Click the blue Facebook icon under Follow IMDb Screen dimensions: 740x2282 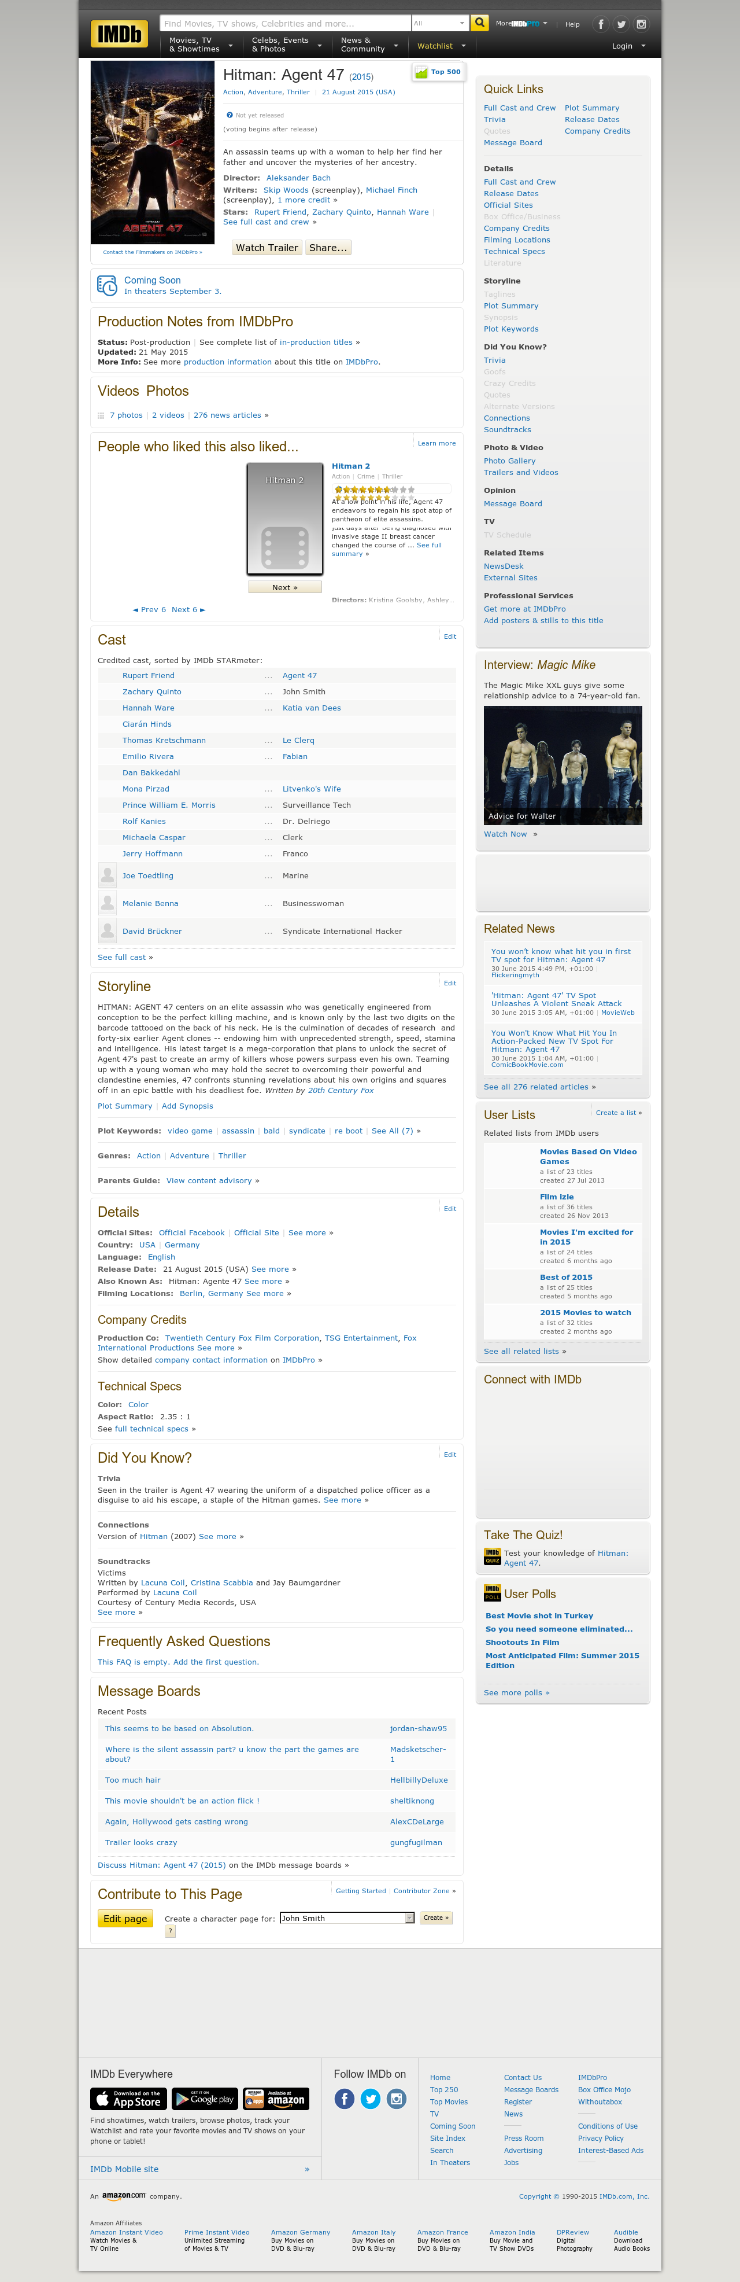[345, 2099]
